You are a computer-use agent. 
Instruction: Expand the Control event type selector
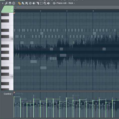(x=8, y=94)
